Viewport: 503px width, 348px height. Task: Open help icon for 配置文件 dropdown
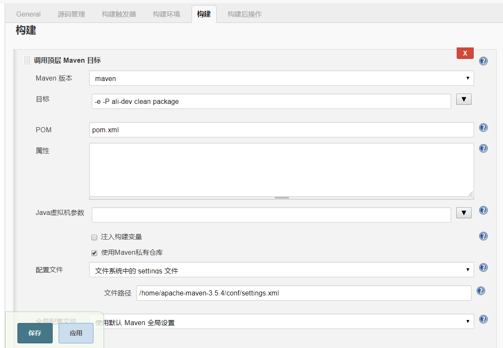483,267
